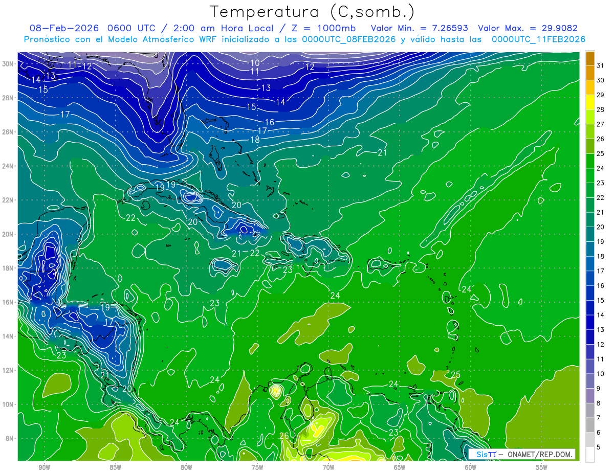Image resolution: width=614 pixels, height=474 pixels.
Task: Click the title "Temperatura (C,somb.)"
Action: [312, 12]
